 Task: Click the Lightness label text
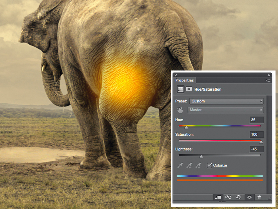tap(184, 149)
